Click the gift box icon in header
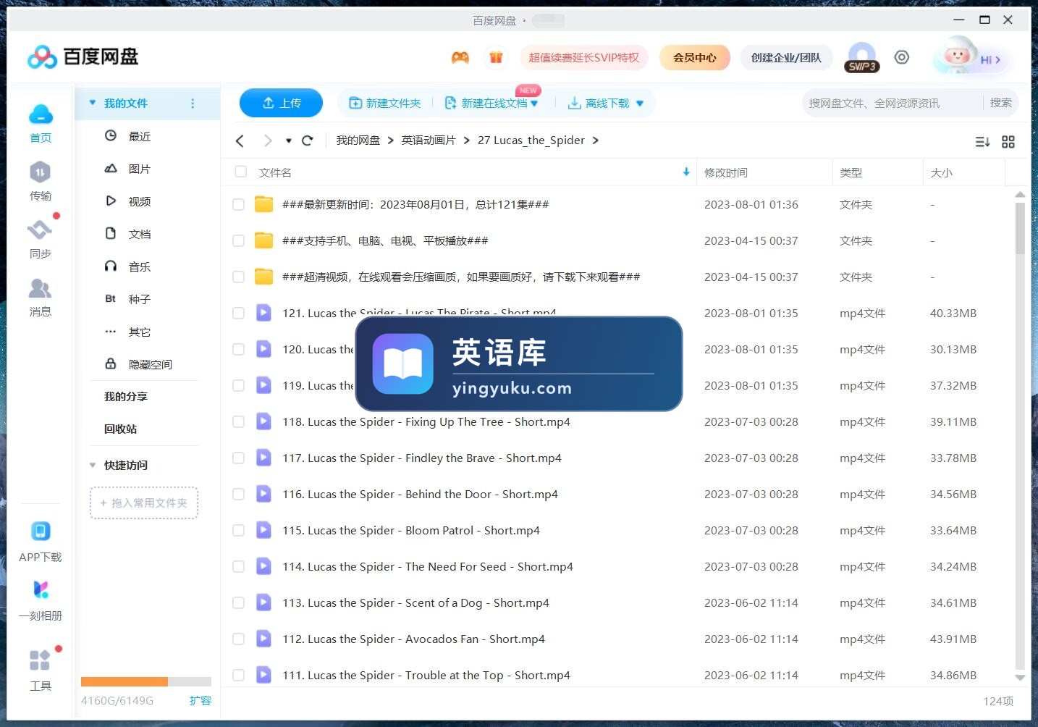Screen dimensions: 1038x727 tap(496, 57)
